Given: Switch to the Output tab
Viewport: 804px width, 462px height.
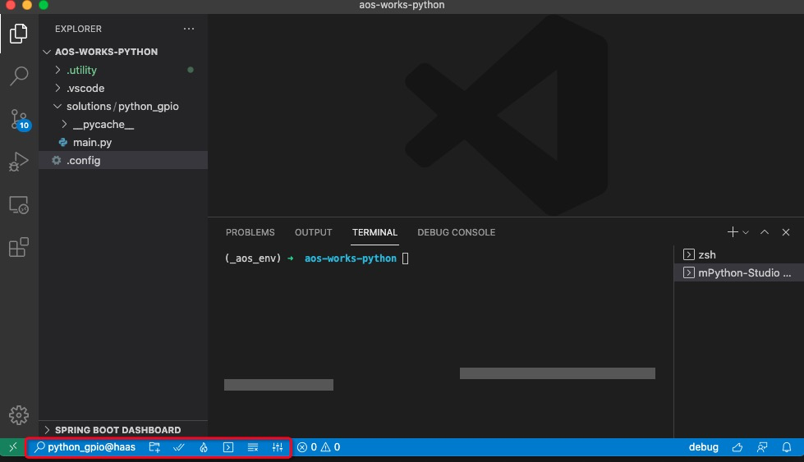Looking at the screenshot, I should point(313,232).
